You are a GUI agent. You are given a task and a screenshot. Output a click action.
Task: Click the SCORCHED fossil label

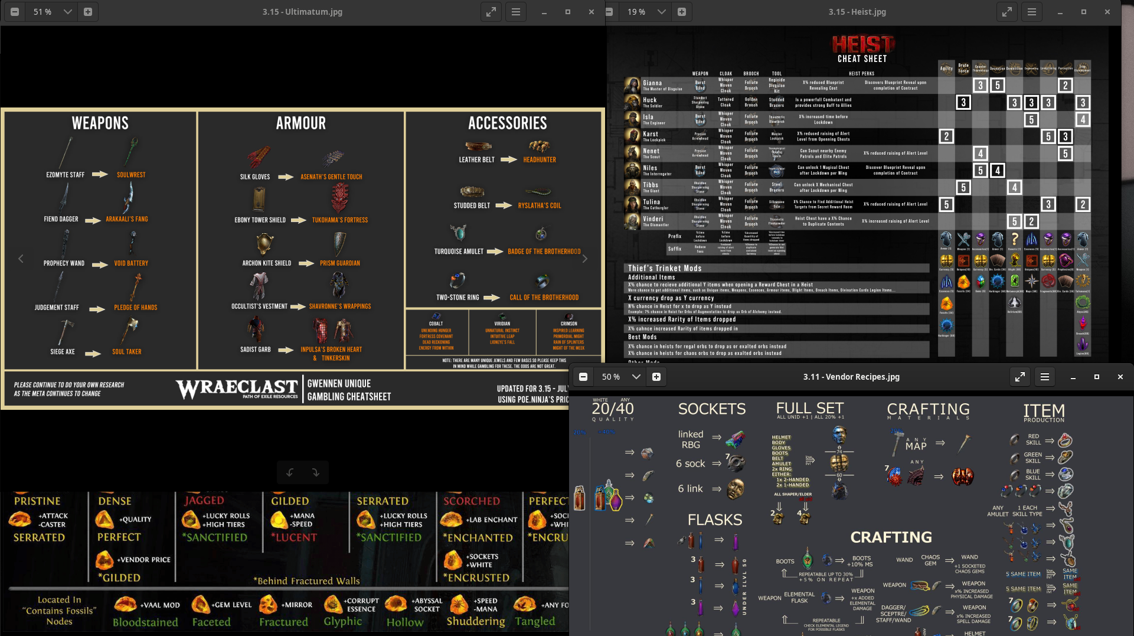(472, 501)
